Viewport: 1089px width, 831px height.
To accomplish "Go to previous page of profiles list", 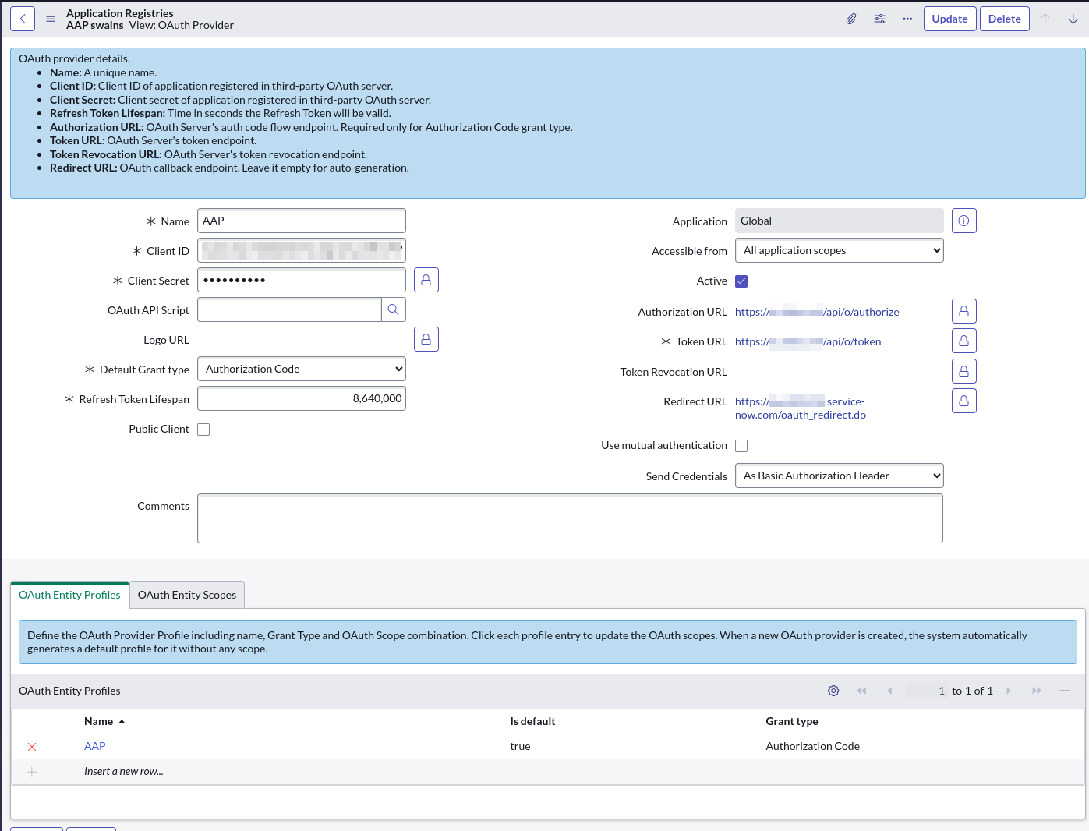I will tap(889, 691).
